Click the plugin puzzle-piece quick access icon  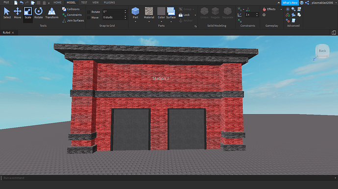click(32, 2)
